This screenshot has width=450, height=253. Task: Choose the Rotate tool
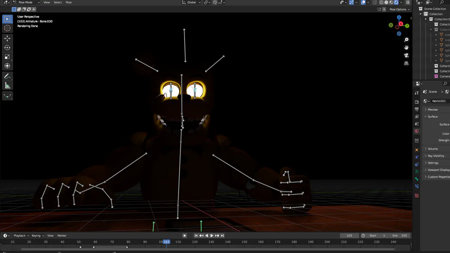click(x=7, y=47)
